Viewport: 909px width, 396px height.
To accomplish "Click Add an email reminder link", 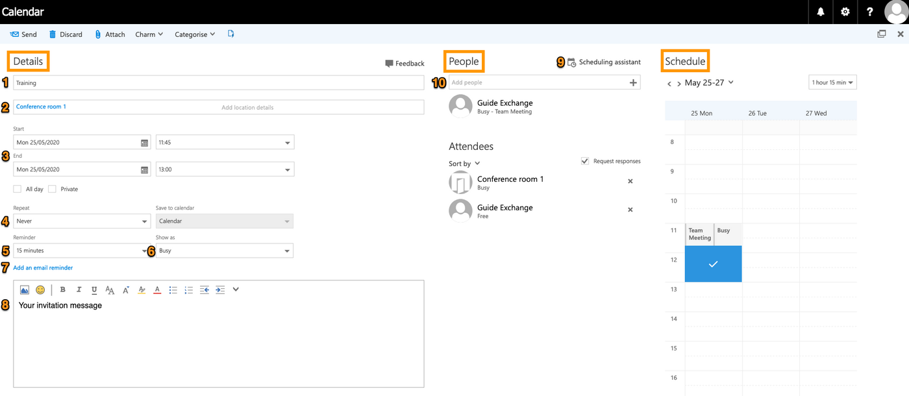I will 43,267.
